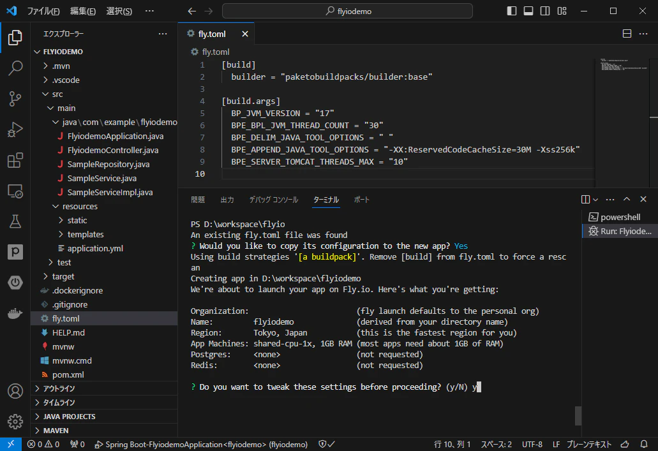Change UTF-8 file encoding in status bar
Image resolution: width=658 pixels, height=451 pixels.
tap(532, 444)
